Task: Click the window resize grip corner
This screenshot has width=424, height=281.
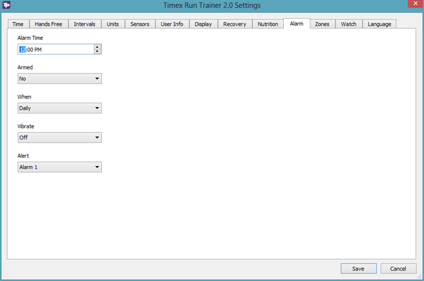Action: [419, 277]
